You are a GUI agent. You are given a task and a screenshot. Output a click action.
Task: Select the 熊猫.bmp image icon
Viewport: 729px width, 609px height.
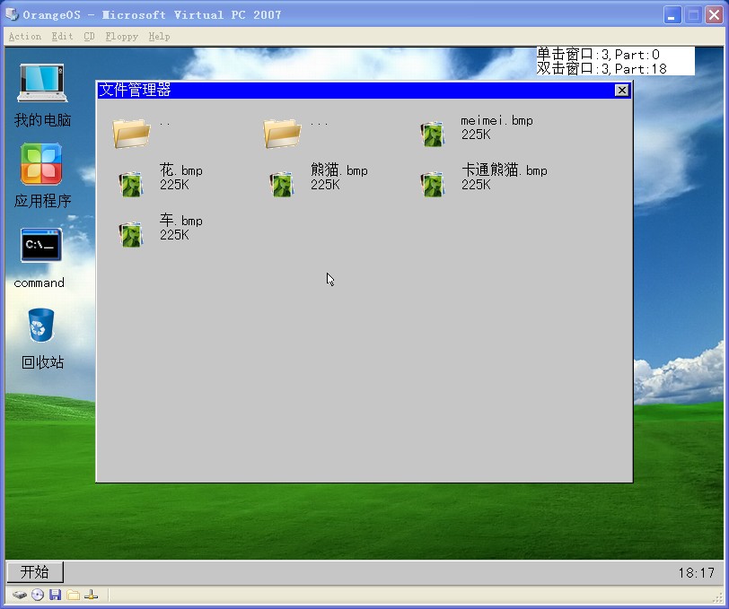(282, 184)
